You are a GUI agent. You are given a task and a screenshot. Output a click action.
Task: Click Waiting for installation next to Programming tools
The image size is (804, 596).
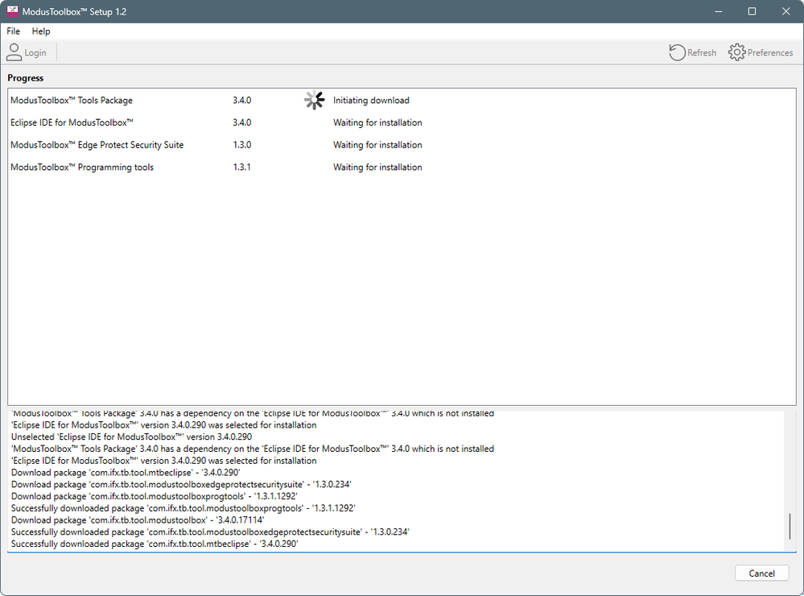[377, 167]
